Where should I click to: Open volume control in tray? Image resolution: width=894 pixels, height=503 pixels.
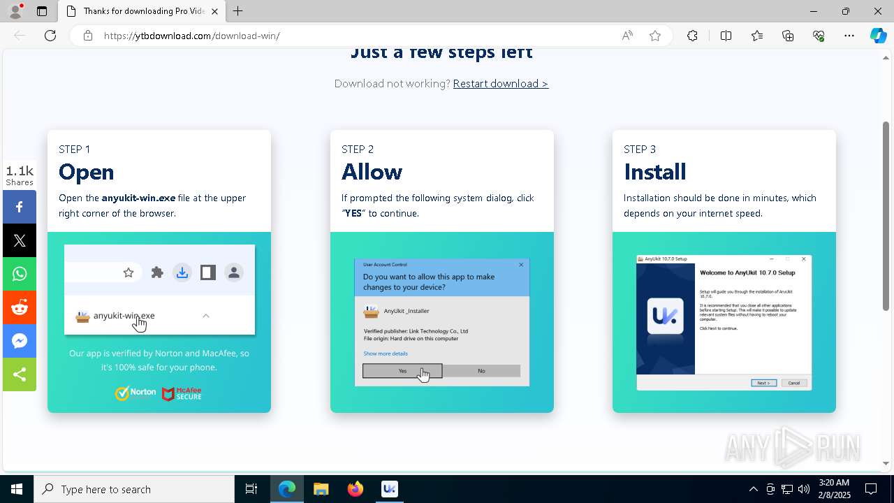[x=804, y=489]
